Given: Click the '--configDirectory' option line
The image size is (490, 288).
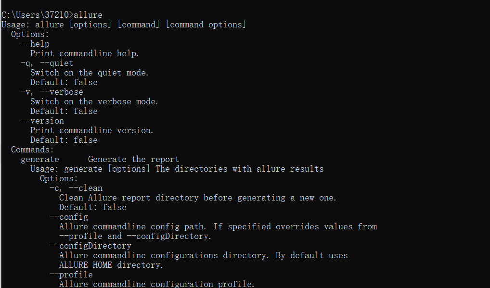Looking at the screenshot, I should coord(90,246).
